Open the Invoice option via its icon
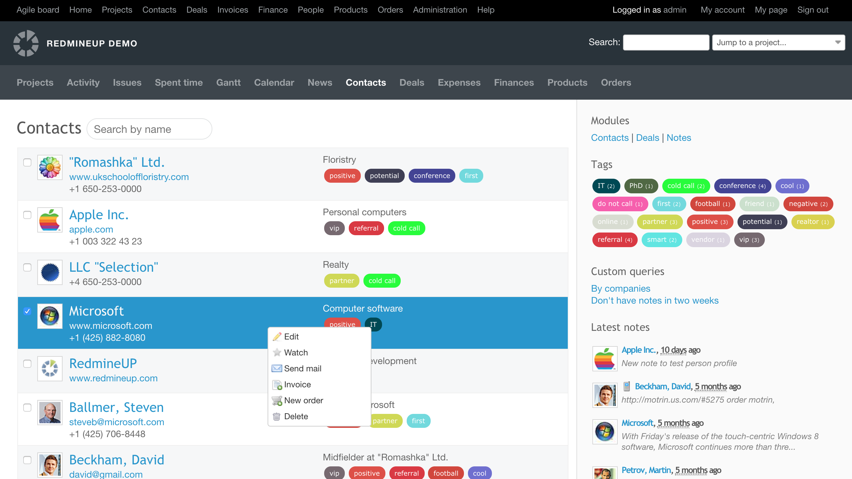The height and width of the screenshot is (479, 852). click(x=277, y=384)
